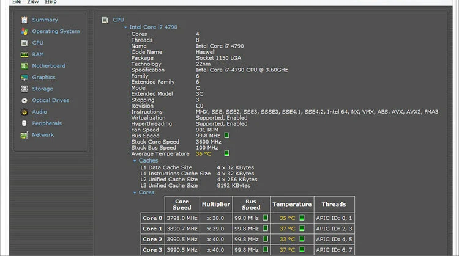Click the Multiplier column header
The image size is (459, 256).
tap(216, 204)
